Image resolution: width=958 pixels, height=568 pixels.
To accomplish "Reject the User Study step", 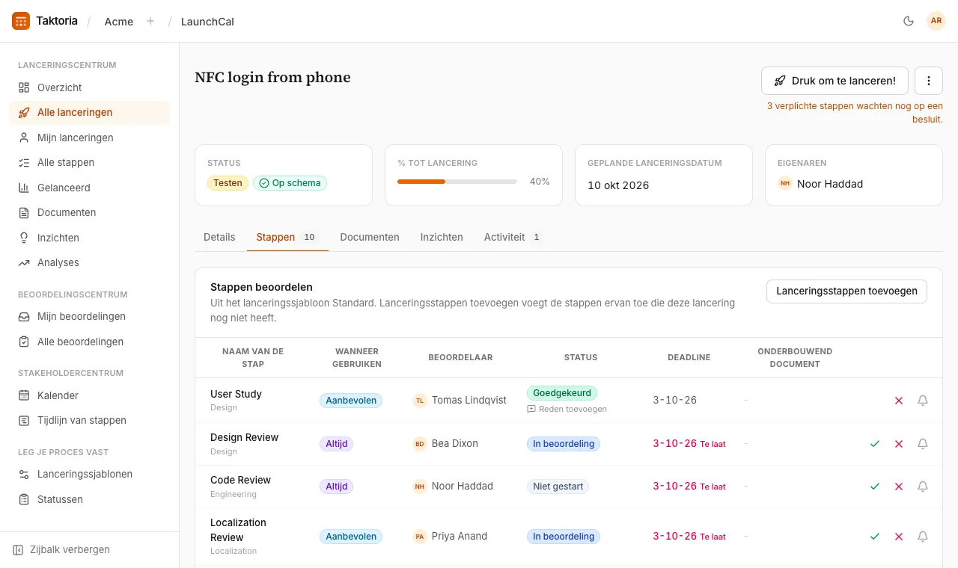I will click(x=899, y=401).
